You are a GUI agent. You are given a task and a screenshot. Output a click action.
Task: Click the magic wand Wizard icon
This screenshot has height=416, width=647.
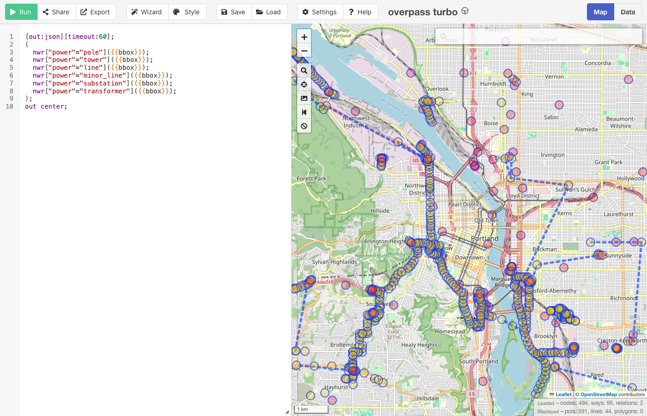point(134,12)
